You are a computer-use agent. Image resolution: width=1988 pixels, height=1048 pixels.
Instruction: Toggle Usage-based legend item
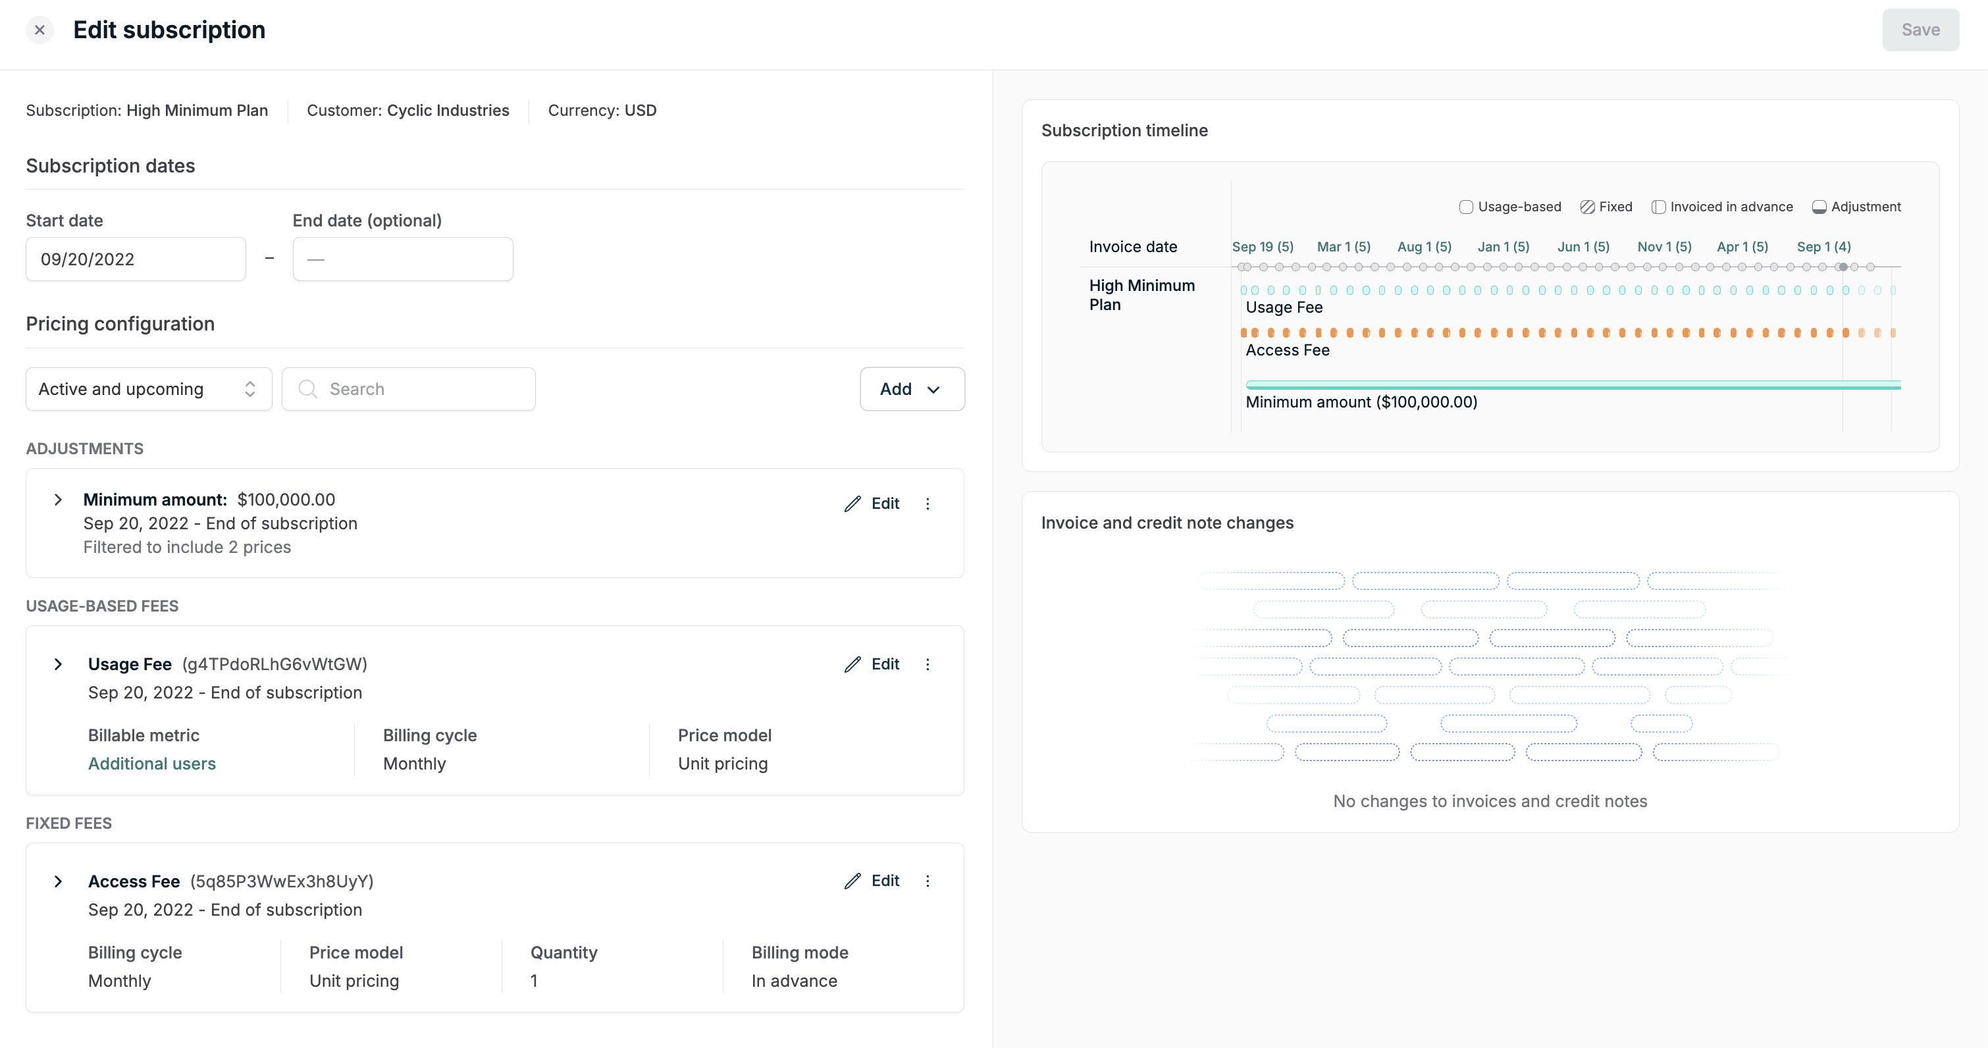[x=1509, y=207]
